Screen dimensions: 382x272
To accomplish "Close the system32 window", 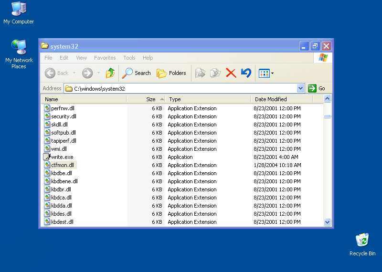I will [327, 46].
